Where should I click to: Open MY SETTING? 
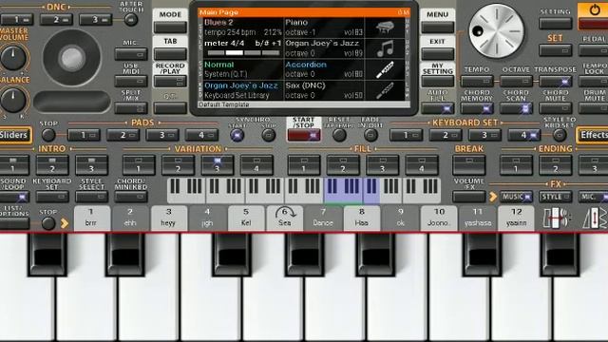coord(438,82)
